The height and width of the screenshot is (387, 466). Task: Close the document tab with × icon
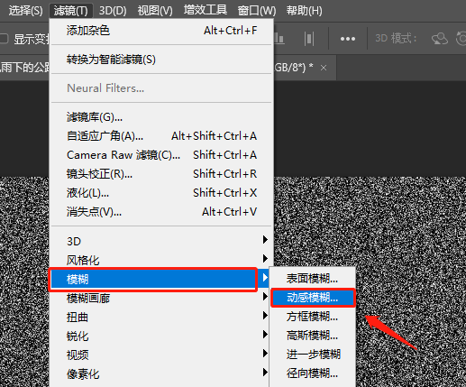pyautogui.click(x=324, y=68)
